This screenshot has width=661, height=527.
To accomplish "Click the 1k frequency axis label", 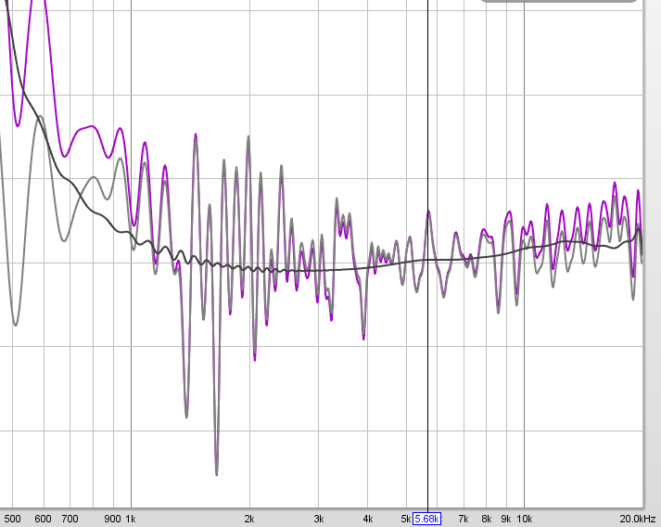I will pos(131,519).
